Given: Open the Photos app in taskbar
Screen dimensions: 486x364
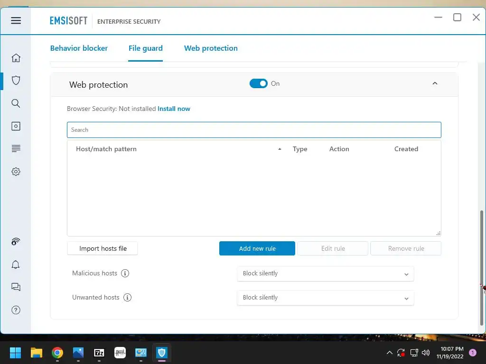Looking at the screenshot, I should coord(78,353).
